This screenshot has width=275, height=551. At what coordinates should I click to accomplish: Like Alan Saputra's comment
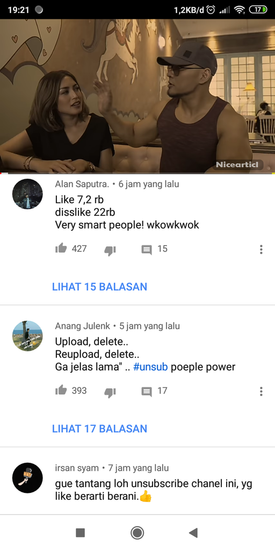point(61,249)
